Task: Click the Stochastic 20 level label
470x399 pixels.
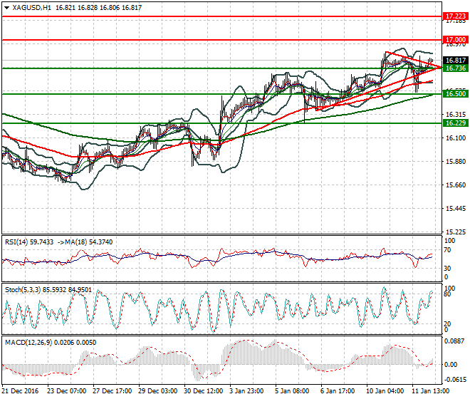Action: pos(447,323)
